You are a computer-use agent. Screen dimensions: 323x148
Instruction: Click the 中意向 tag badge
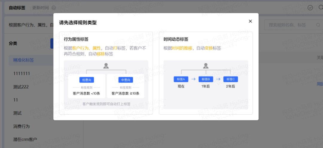point(126,80)
